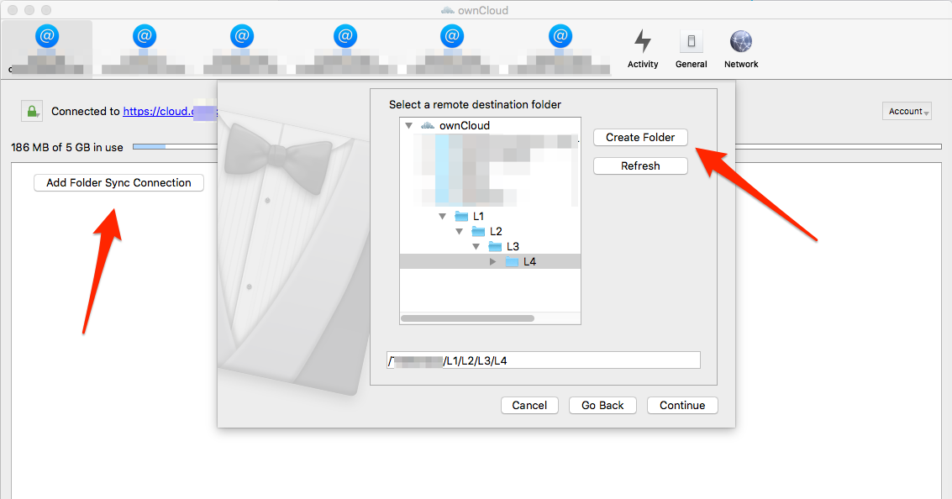Open the General settings tab
Image resolution: width=952 pixels, height=499 pixels.
pos(691,39)
